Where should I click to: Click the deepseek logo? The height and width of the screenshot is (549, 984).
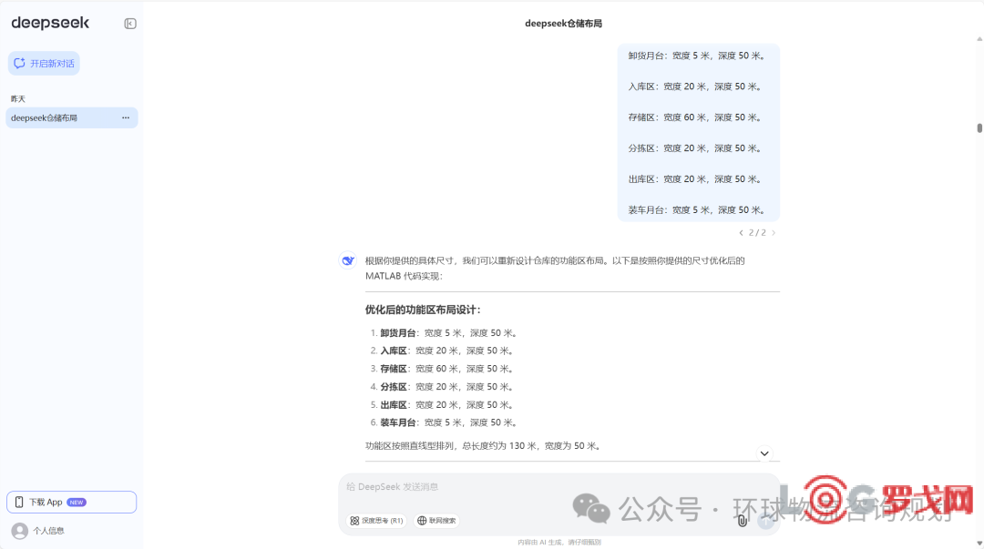[47, 24]
